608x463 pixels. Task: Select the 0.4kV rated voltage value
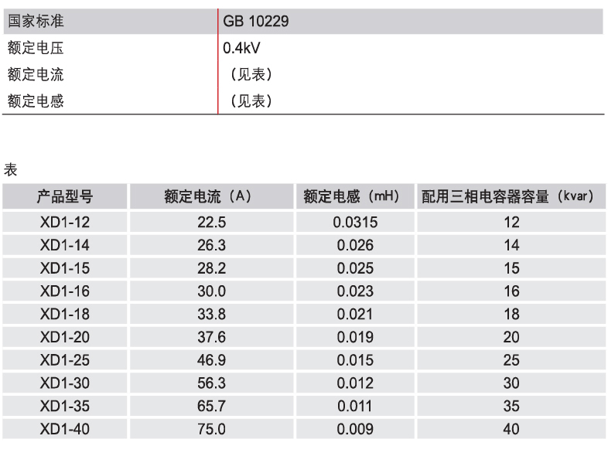click(x=241, y=48)
